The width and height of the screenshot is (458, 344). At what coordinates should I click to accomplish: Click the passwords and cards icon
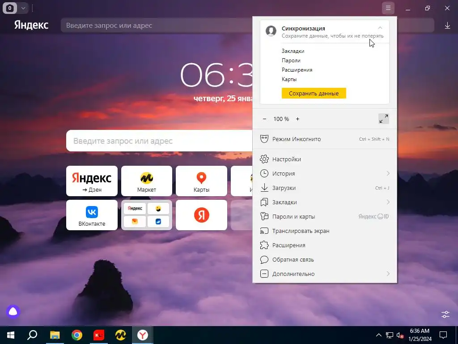(264, 216)
